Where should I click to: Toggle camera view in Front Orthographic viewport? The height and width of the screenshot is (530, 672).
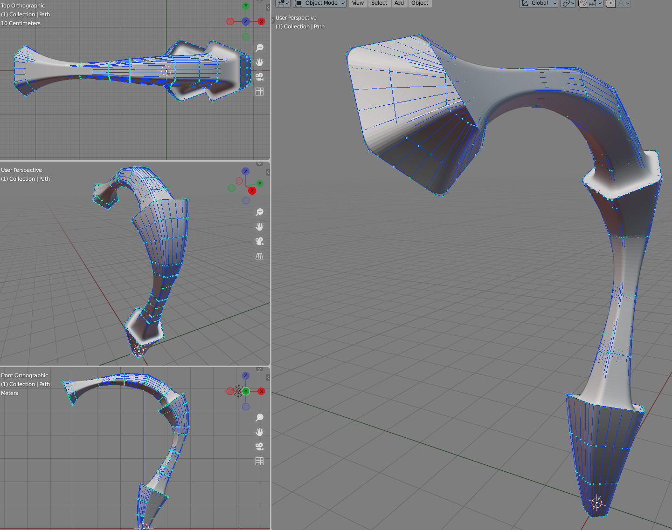pos(260,447)
